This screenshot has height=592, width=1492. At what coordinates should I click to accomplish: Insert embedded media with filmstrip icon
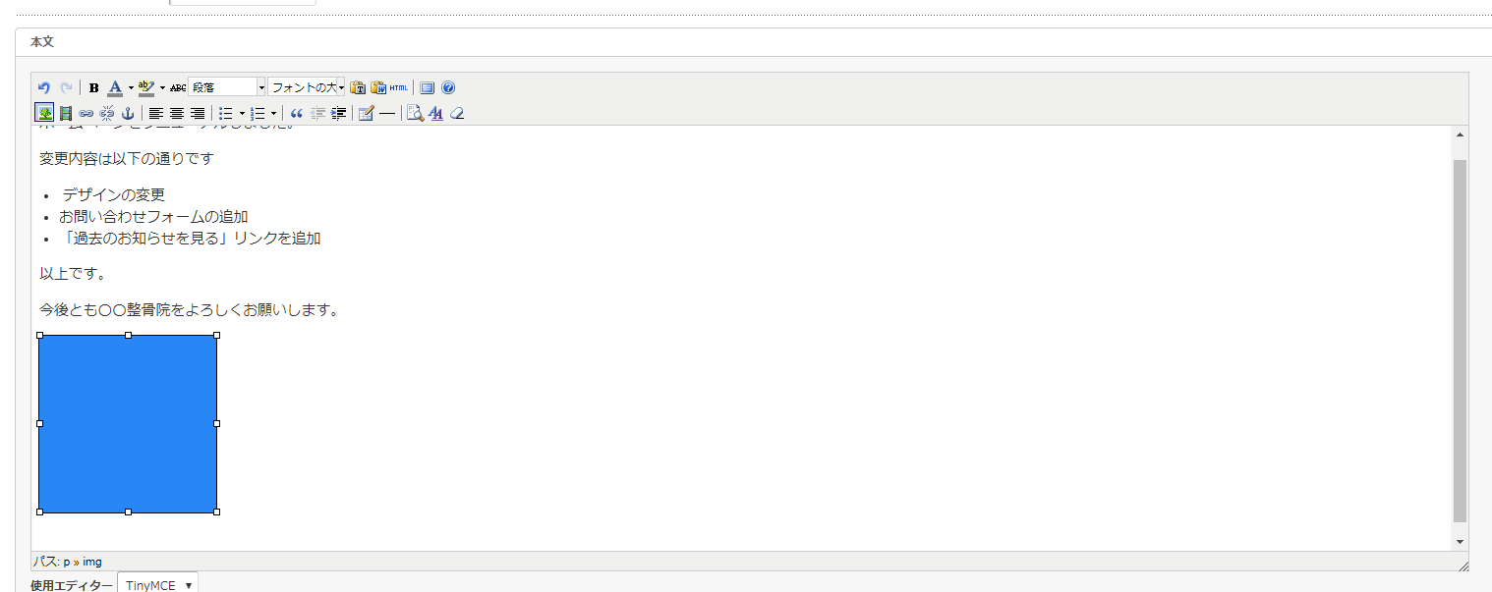coord(66,113)
